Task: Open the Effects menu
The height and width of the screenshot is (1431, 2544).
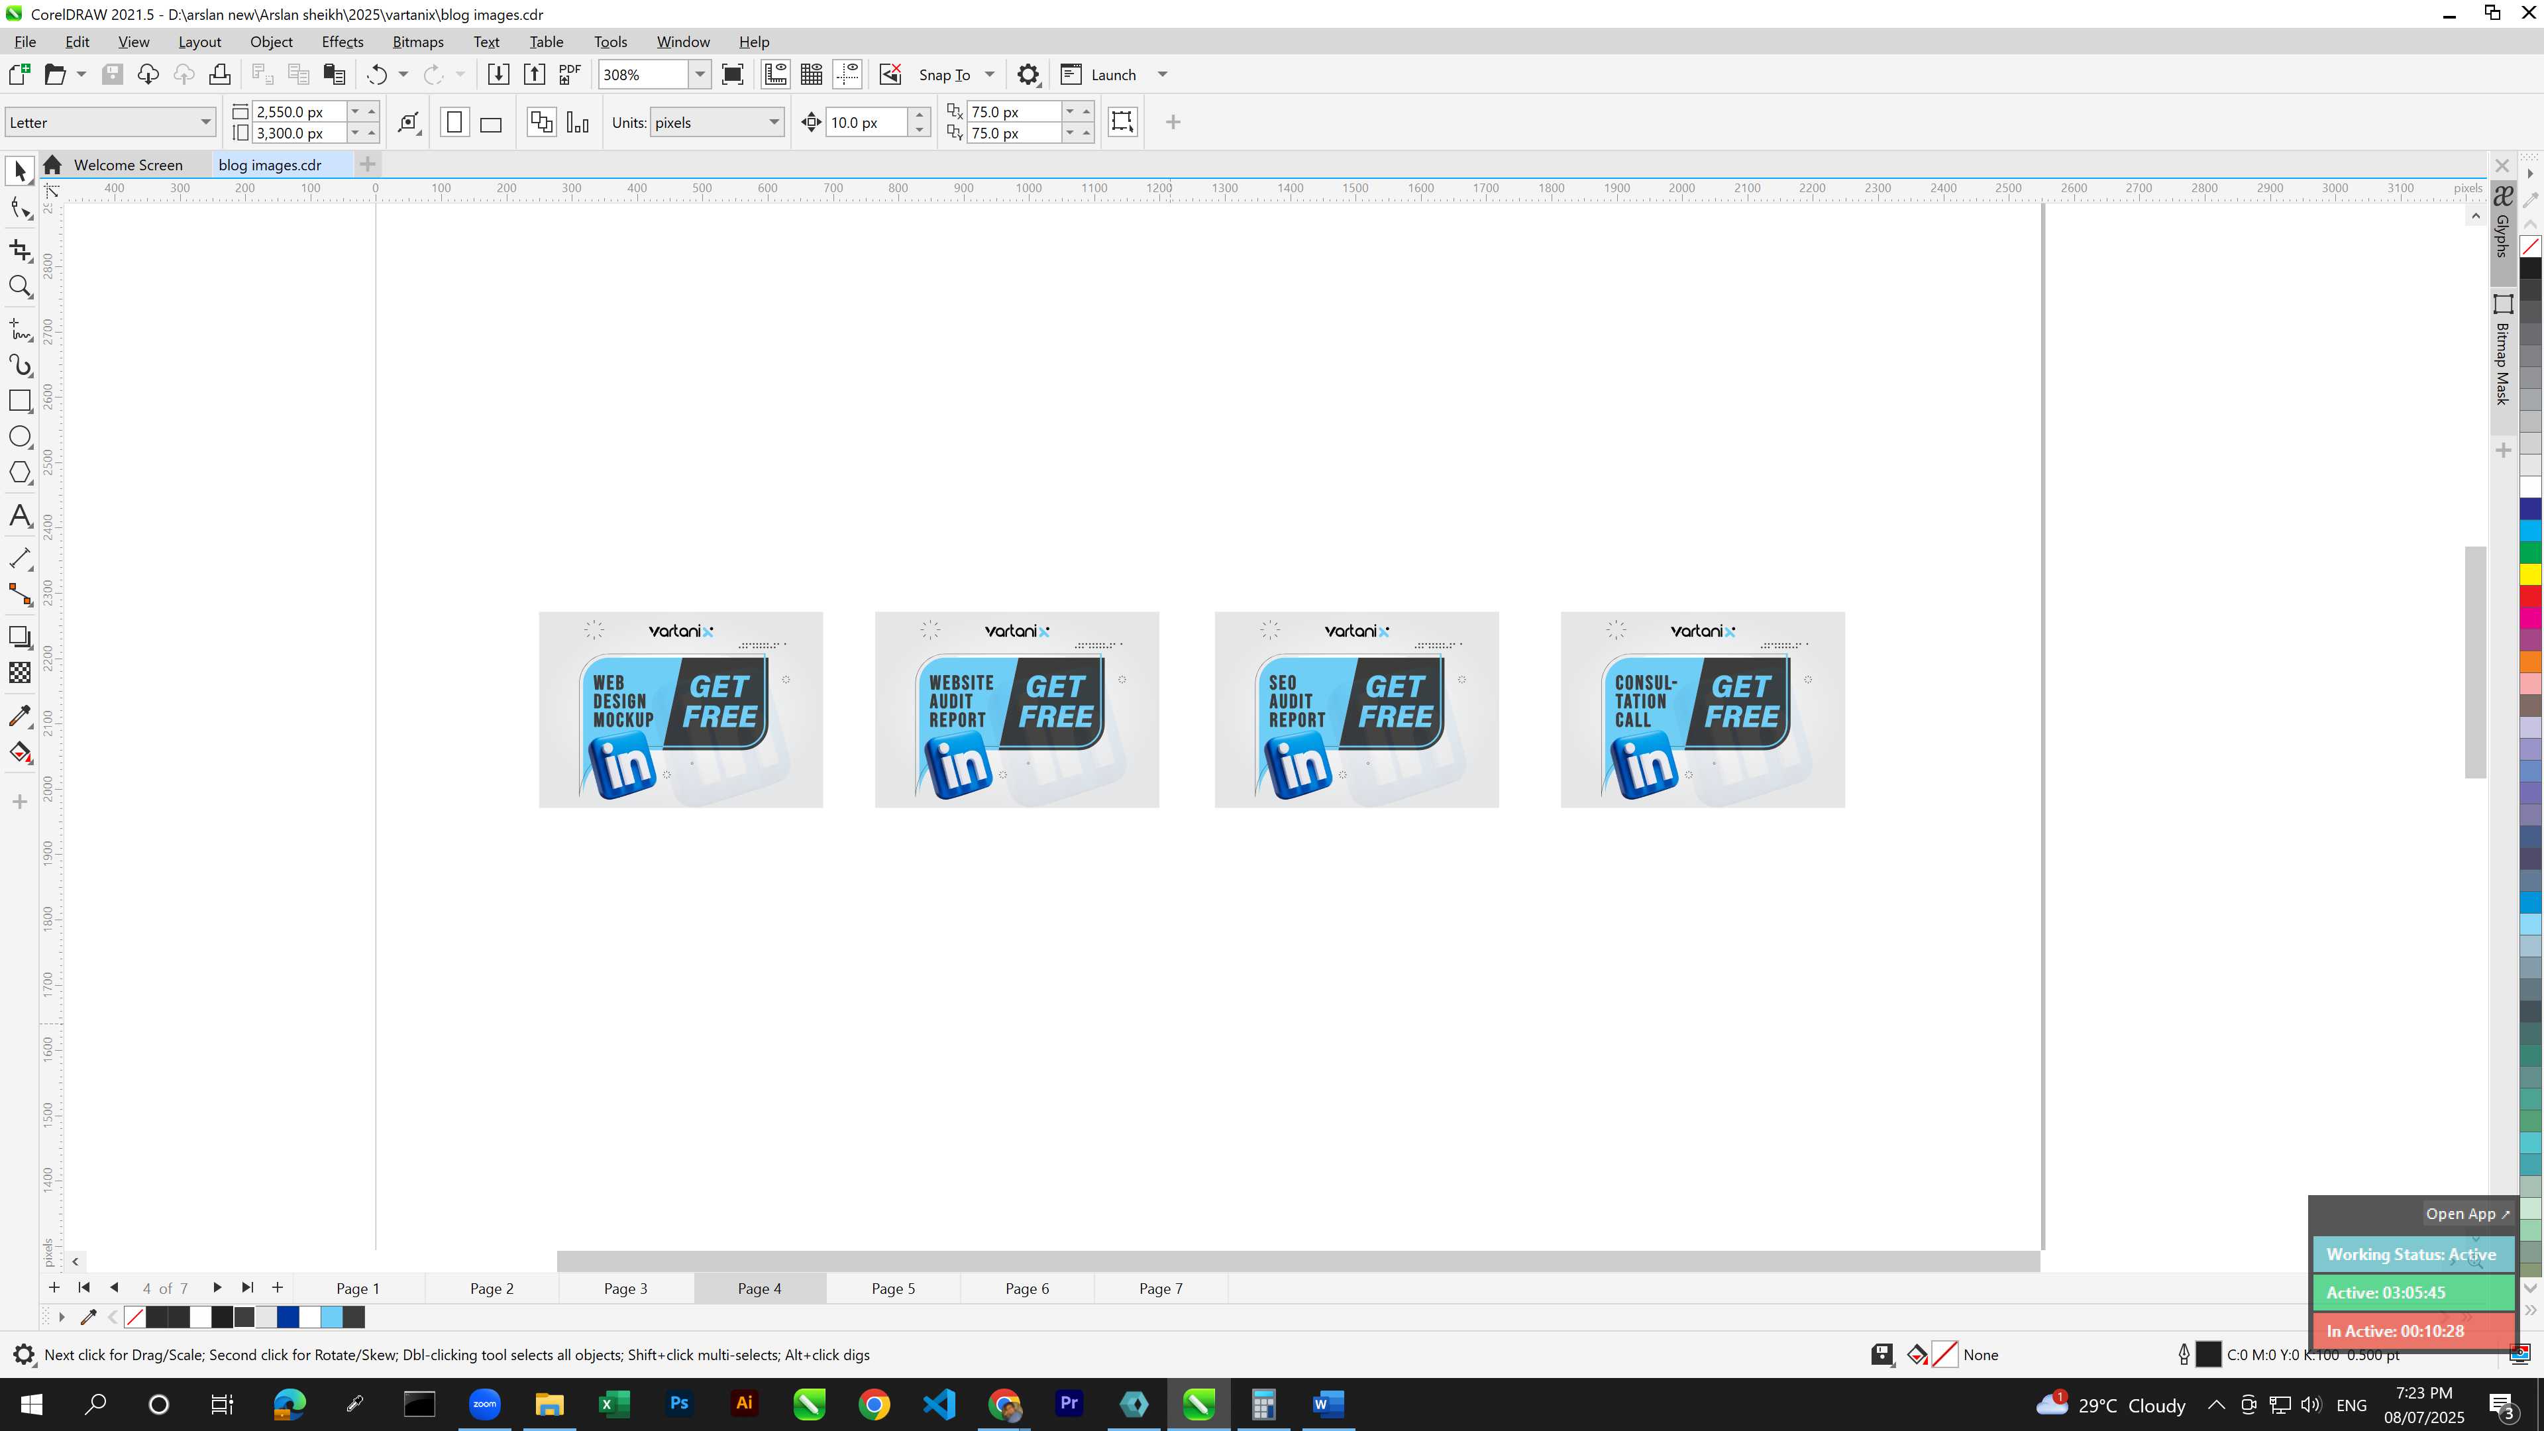Action: point(343,42)
